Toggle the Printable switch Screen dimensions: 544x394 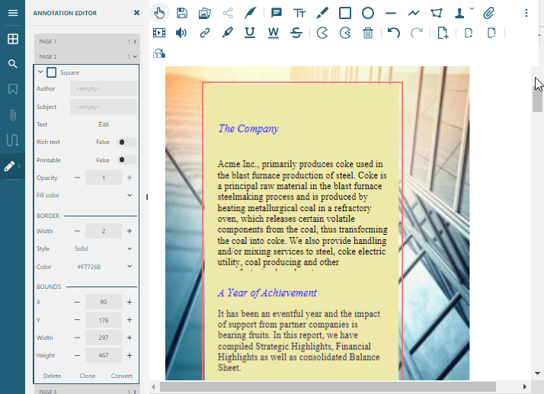[126, 160]
